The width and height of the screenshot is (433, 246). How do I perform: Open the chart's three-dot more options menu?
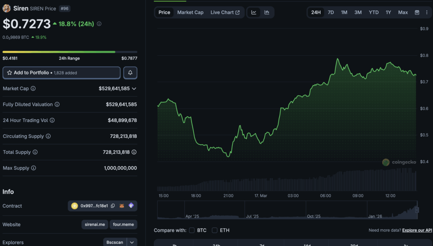click(x=427, y=12)
